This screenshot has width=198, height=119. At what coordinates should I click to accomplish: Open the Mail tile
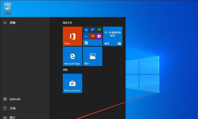[113, 36]
